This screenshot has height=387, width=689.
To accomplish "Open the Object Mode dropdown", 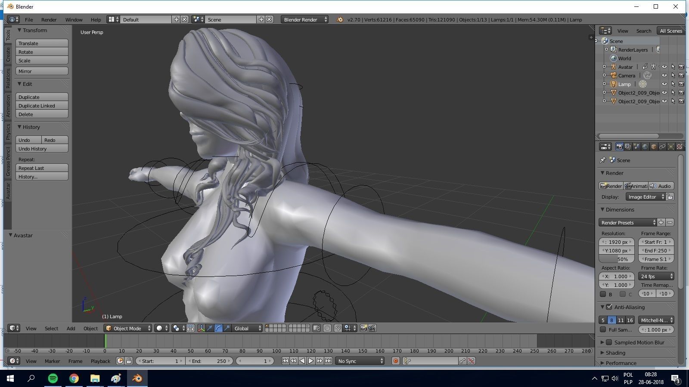I will pos(128,328).
